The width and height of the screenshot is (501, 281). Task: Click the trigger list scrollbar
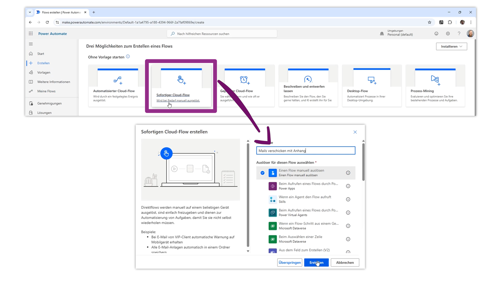(363, 162)
